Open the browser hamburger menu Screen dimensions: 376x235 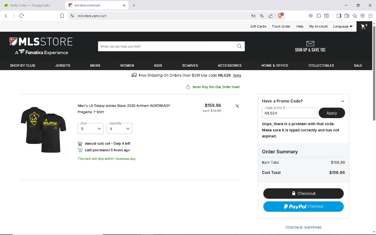tap(370, 16)
